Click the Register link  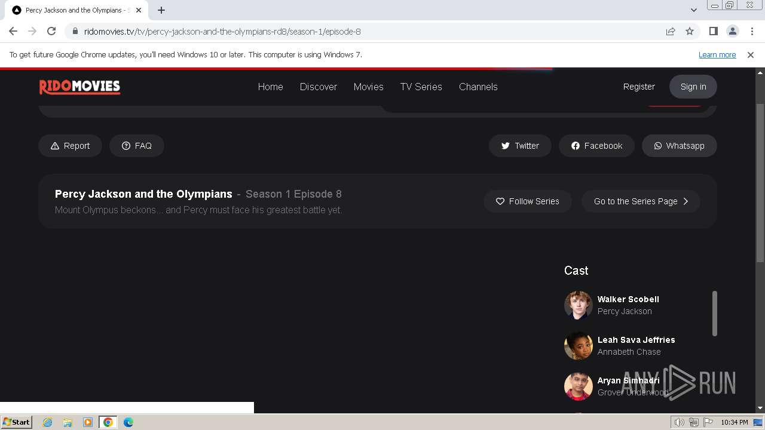click(639, 87)
